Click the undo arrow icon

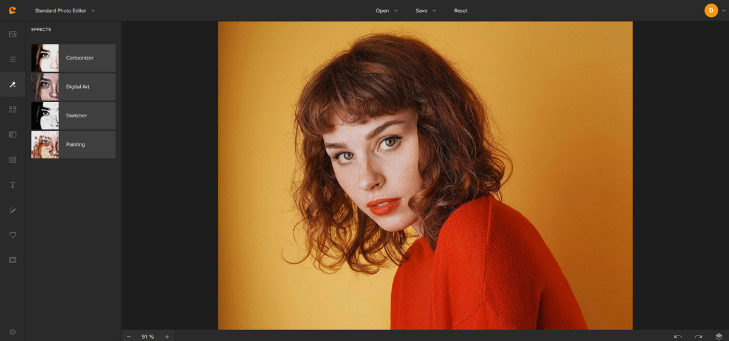point(677,336)
